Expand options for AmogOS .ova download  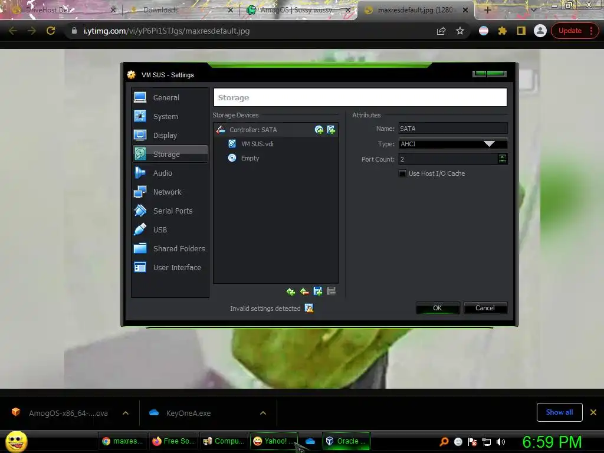click(x=126, y=413)
